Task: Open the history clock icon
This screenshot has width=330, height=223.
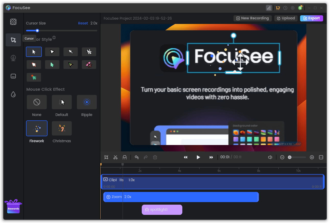Action: click(285, 8)
